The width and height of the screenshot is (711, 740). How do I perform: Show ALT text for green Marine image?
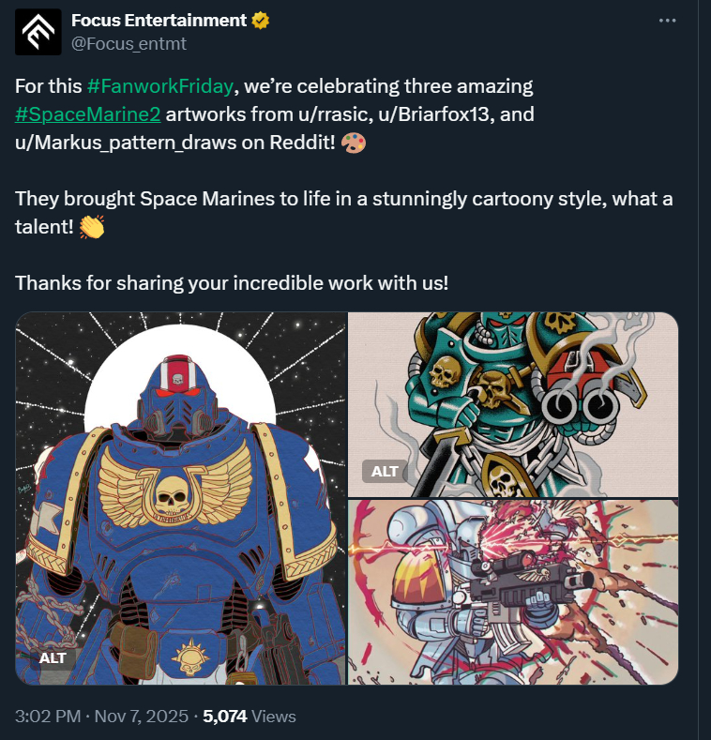[x=385, y=471]
